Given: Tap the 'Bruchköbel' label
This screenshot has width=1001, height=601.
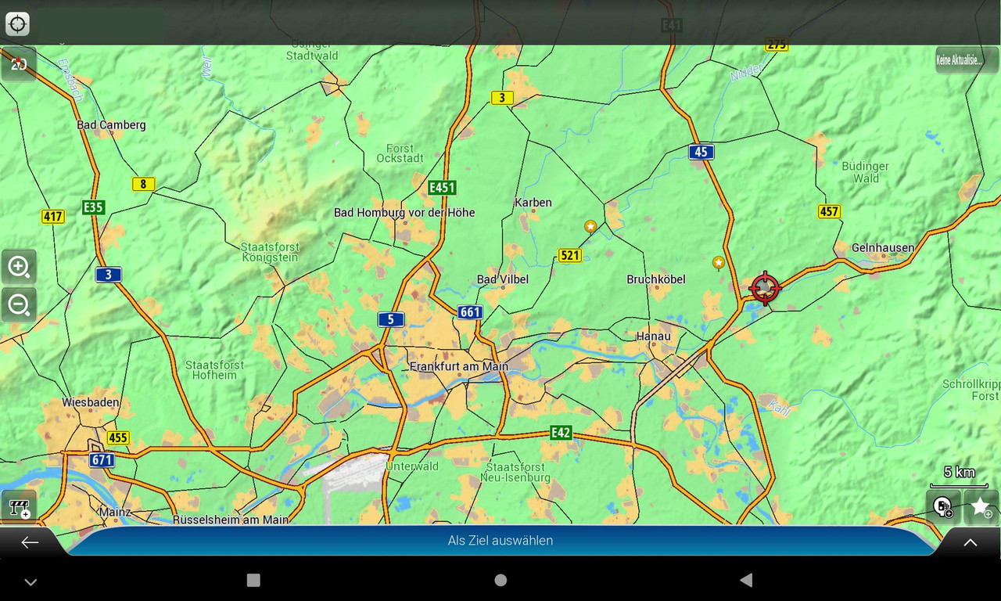Looking at the screenshot, I should pos(656,279).
